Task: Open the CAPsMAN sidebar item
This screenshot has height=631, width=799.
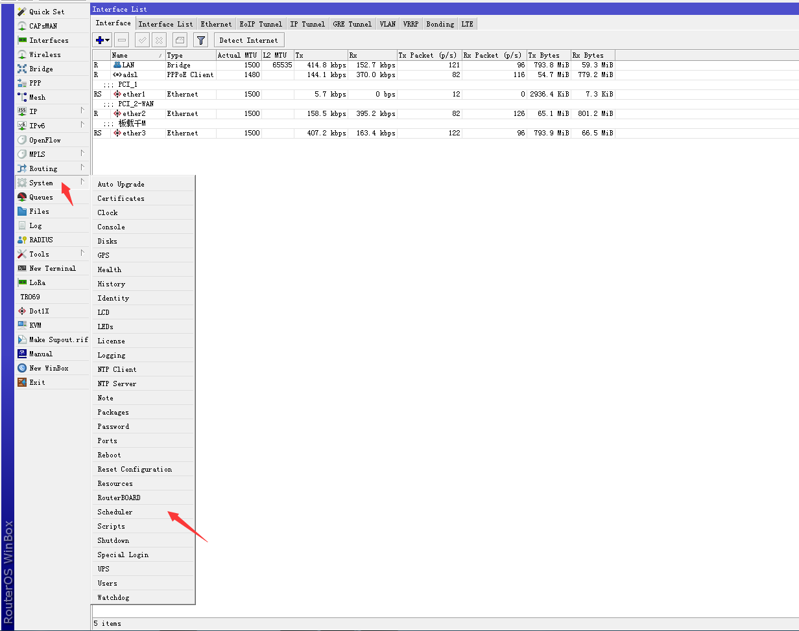Action: (x=52, y=26)
